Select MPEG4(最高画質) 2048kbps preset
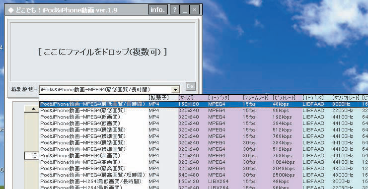The height and width of the screenshot is (189, 368). tap(204, 168)
